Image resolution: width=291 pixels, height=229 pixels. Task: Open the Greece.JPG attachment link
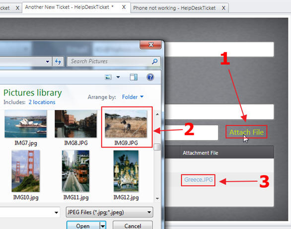point(198,180)
